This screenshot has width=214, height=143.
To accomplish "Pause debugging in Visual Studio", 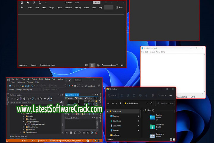I will click(x=69, y=86).
